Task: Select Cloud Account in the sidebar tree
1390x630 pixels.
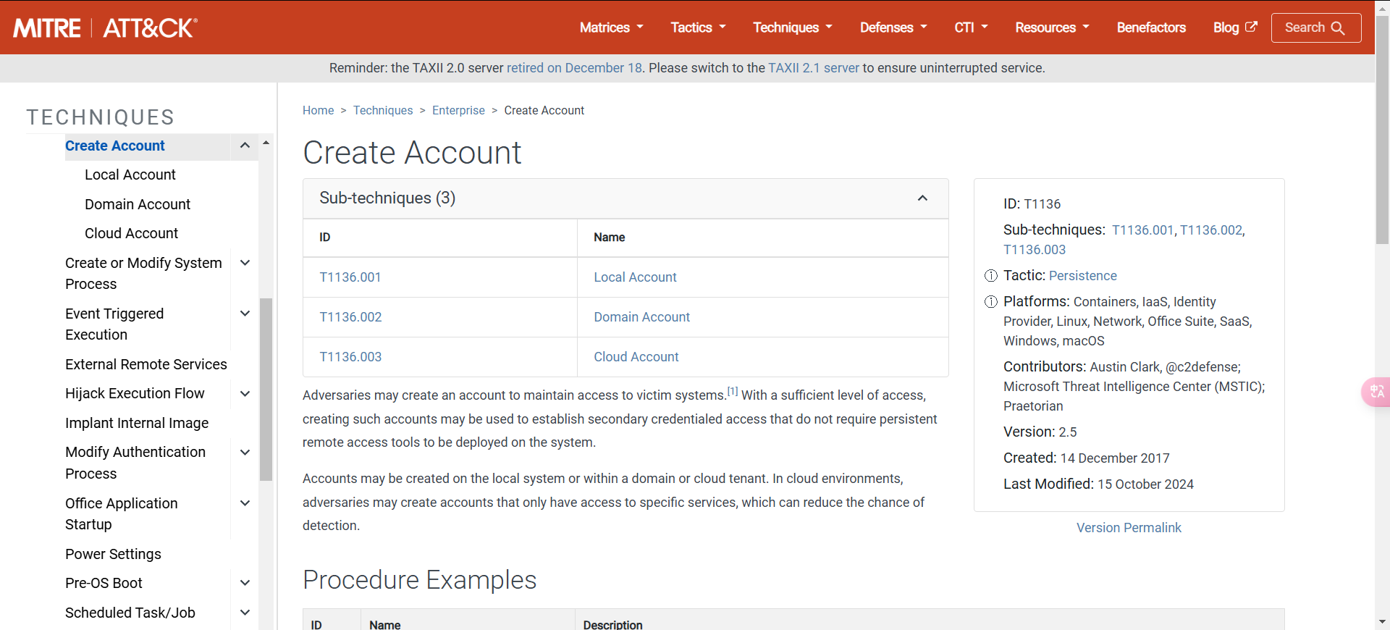Action: [131, 233]
